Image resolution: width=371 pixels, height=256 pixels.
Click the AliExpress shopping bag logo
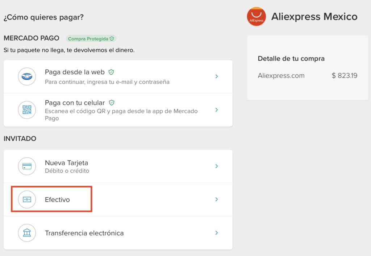coord(257,16)
